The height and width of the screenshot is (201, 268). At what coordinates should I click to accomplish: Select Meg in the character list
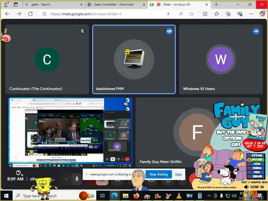(x=256, y=172)
